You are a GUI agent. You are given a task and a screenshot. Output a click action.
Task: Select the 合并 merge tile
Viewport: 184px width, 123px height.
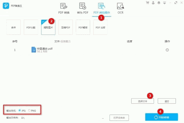coord(14,27)
